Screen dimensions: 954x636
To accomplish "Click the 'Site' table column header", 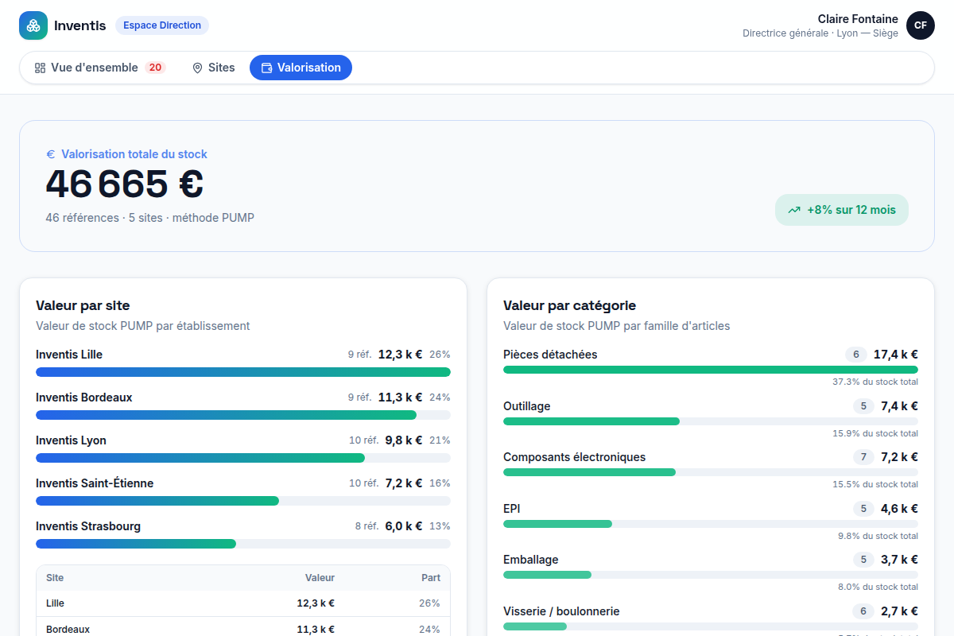I will tap(55, 578).
